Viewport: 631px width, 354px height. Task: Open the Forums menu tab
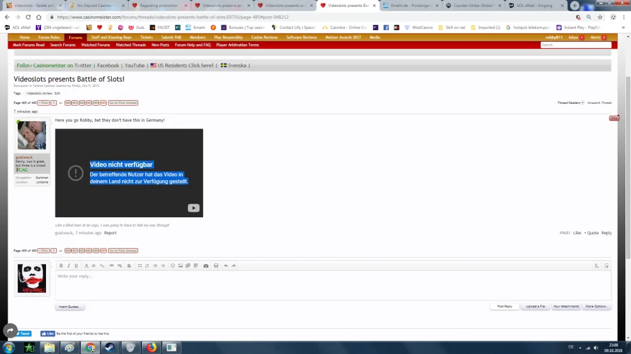coord(75,37)
